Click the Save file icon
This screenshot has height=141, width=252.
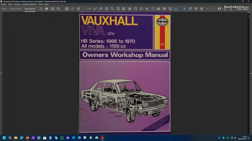pos(41,9)
